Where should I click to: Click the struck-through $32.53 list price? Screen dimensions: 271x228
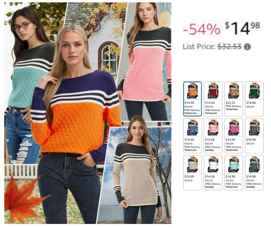pyautogui.click(x=229, y=47)
